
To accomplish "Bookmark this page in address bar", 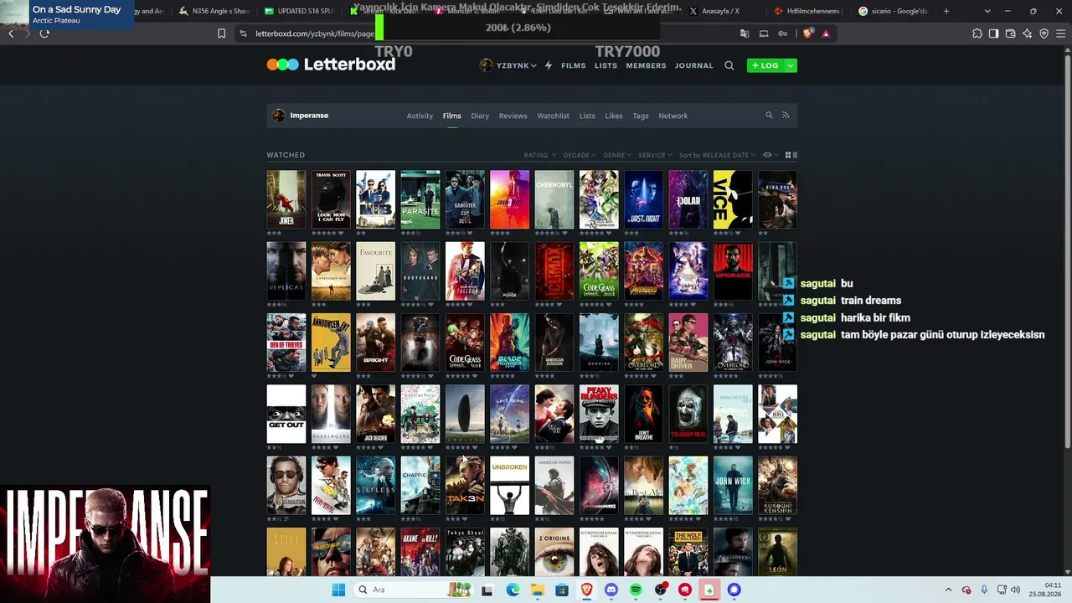I will pos(221,33).
